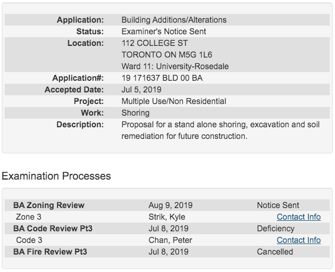
Task: Open Contact Info link for Chan, Peter
Action: [x=298, y=240]
